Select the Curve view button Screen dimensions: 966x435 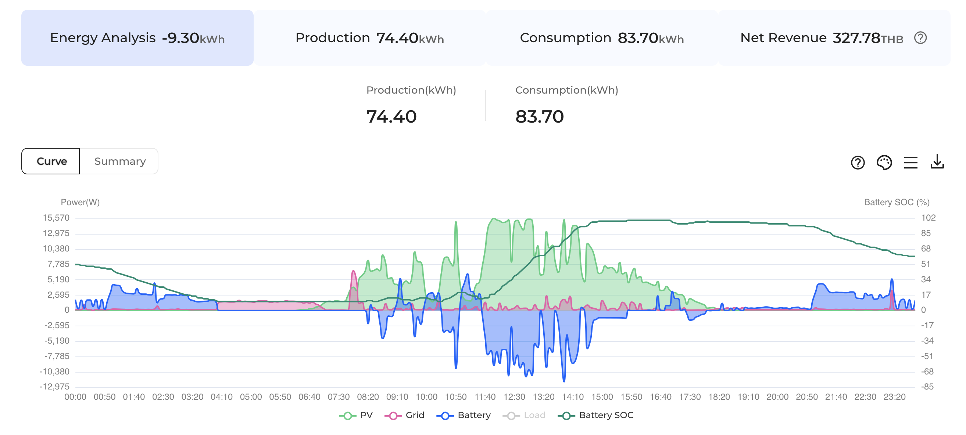pos(51,162)
